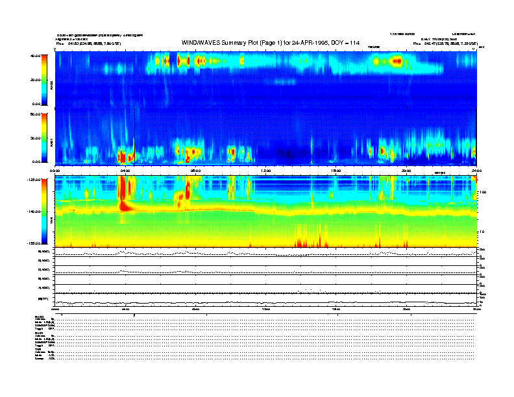This screenshot has height=397, width=514.
Task: Click the -140.00 label on TNR color bar
Action: coord(34,211)
